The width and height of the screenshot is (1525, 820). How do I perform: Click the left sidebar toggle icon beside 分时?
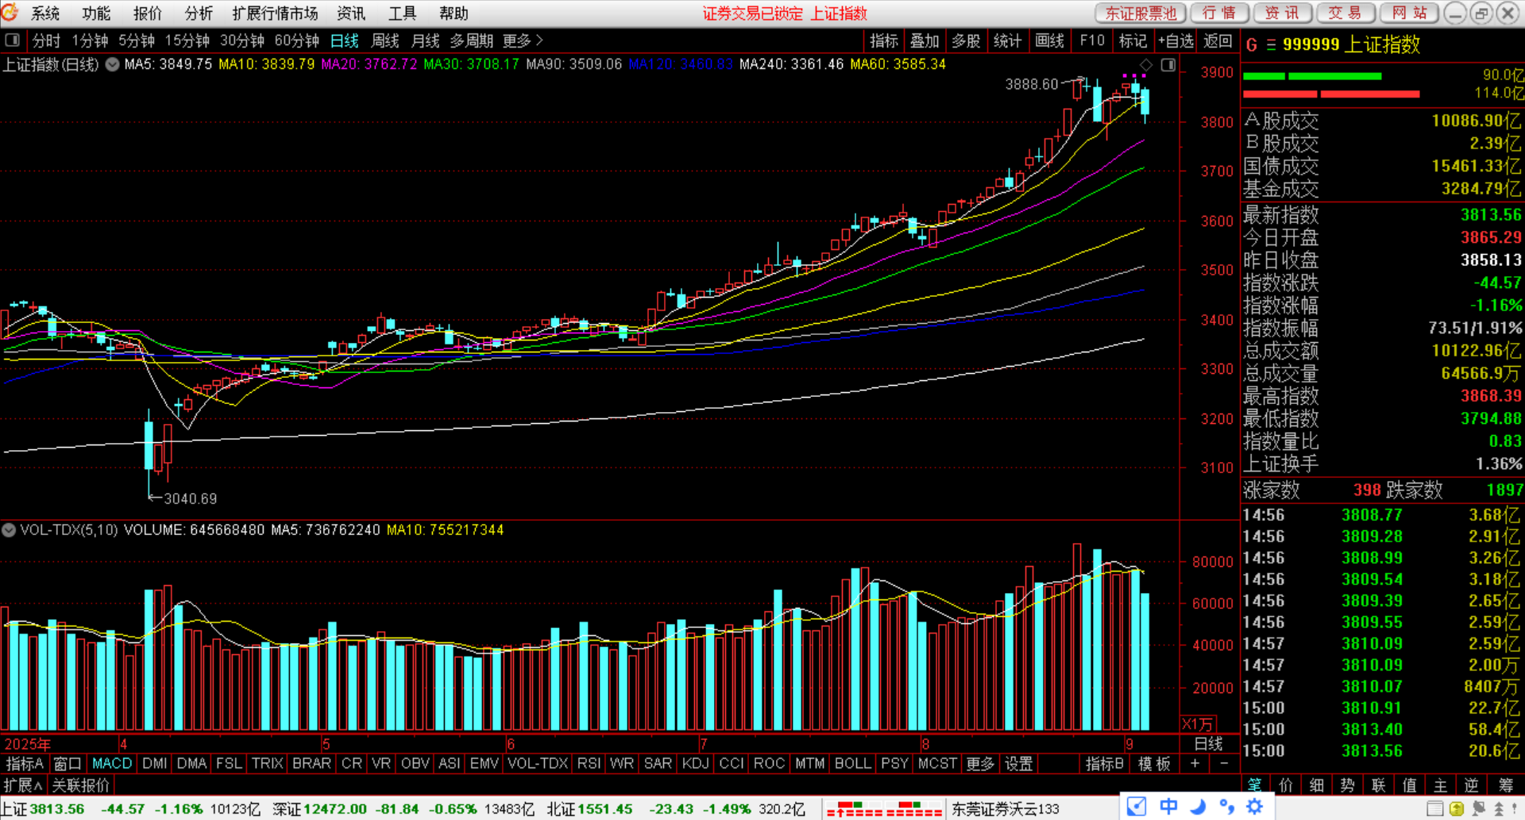(x=12, y=40)
